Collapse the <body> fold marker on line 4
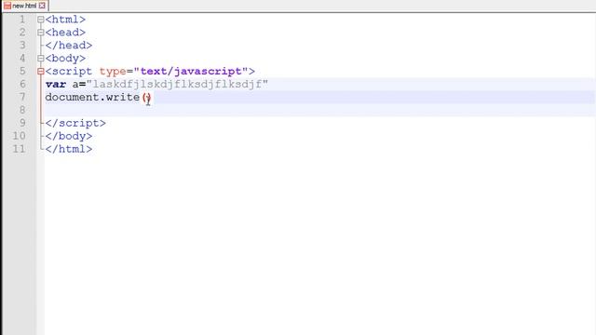 [41, 59]
